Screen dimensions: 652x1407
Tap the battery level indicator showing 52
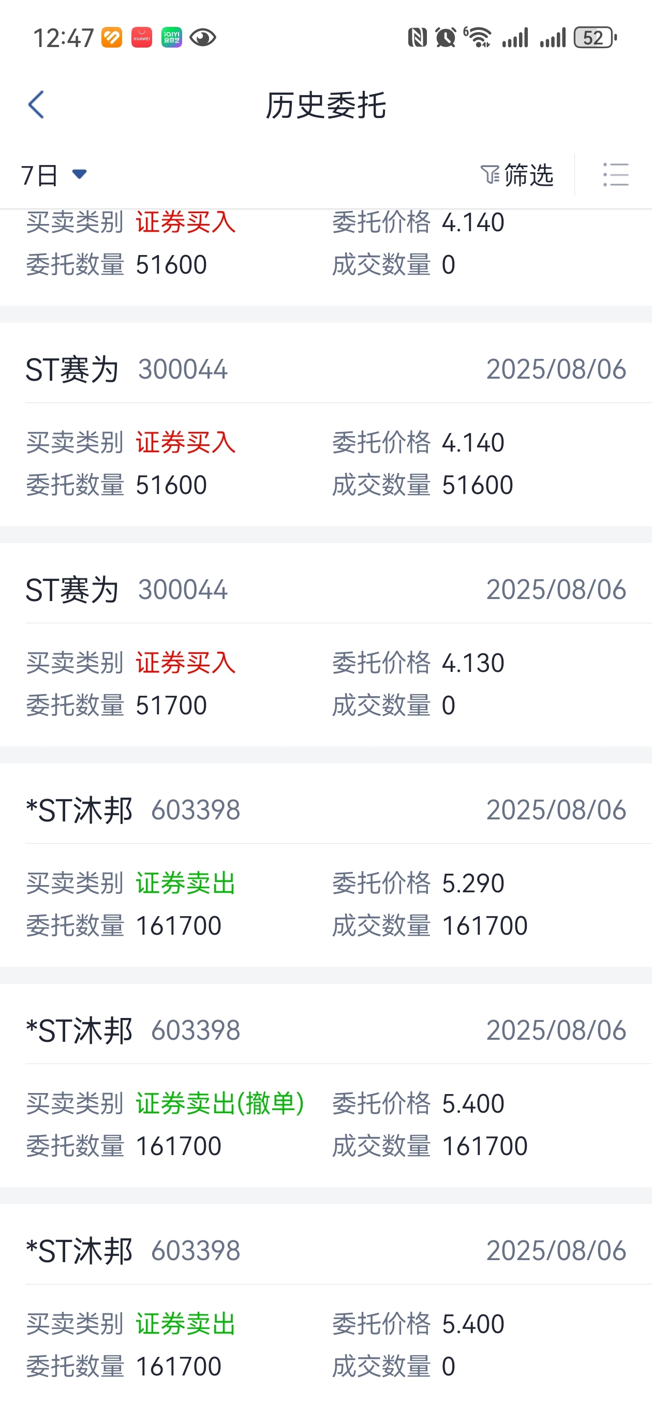[595, 38]
